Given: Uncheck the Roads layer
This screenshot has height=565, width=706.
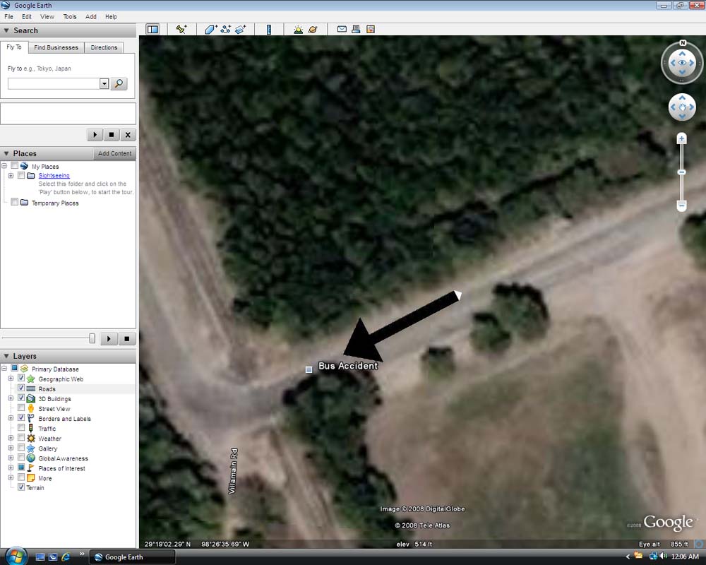Looking at the screenshot, I should coord(21,388).
